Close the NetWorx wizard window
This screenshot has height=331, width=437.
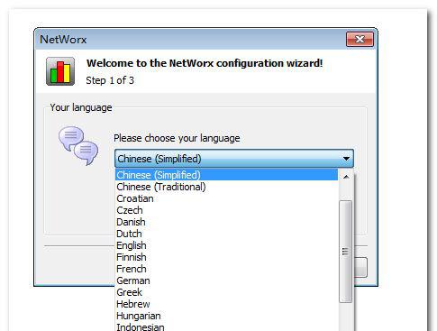point(360,39)
